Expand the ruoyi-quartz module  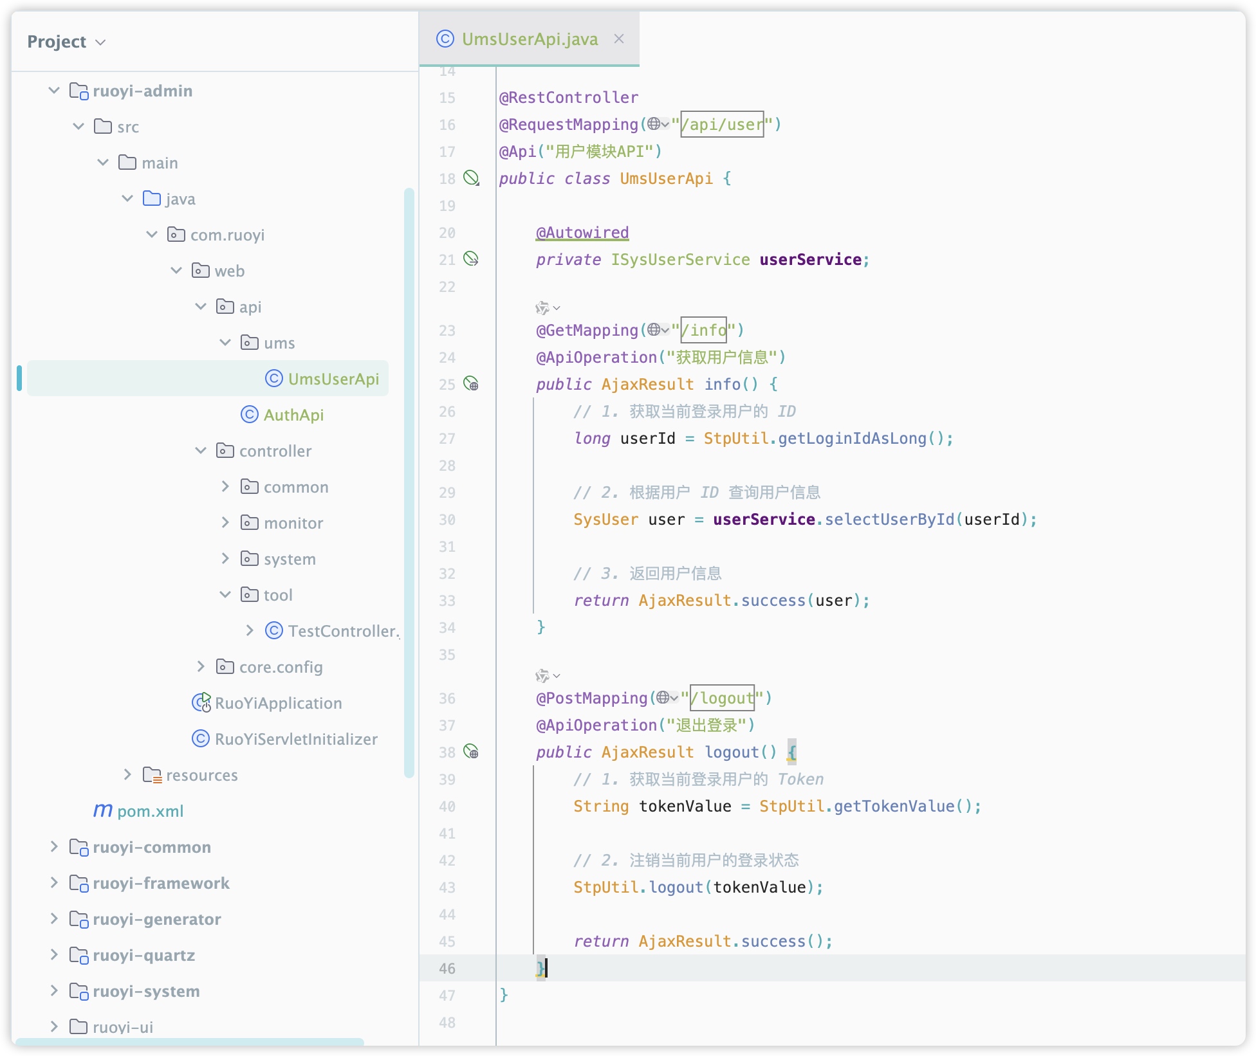[x=54, y=955]
